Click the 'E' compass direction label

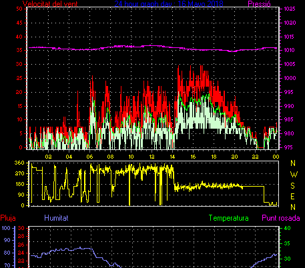pos(293,197)
